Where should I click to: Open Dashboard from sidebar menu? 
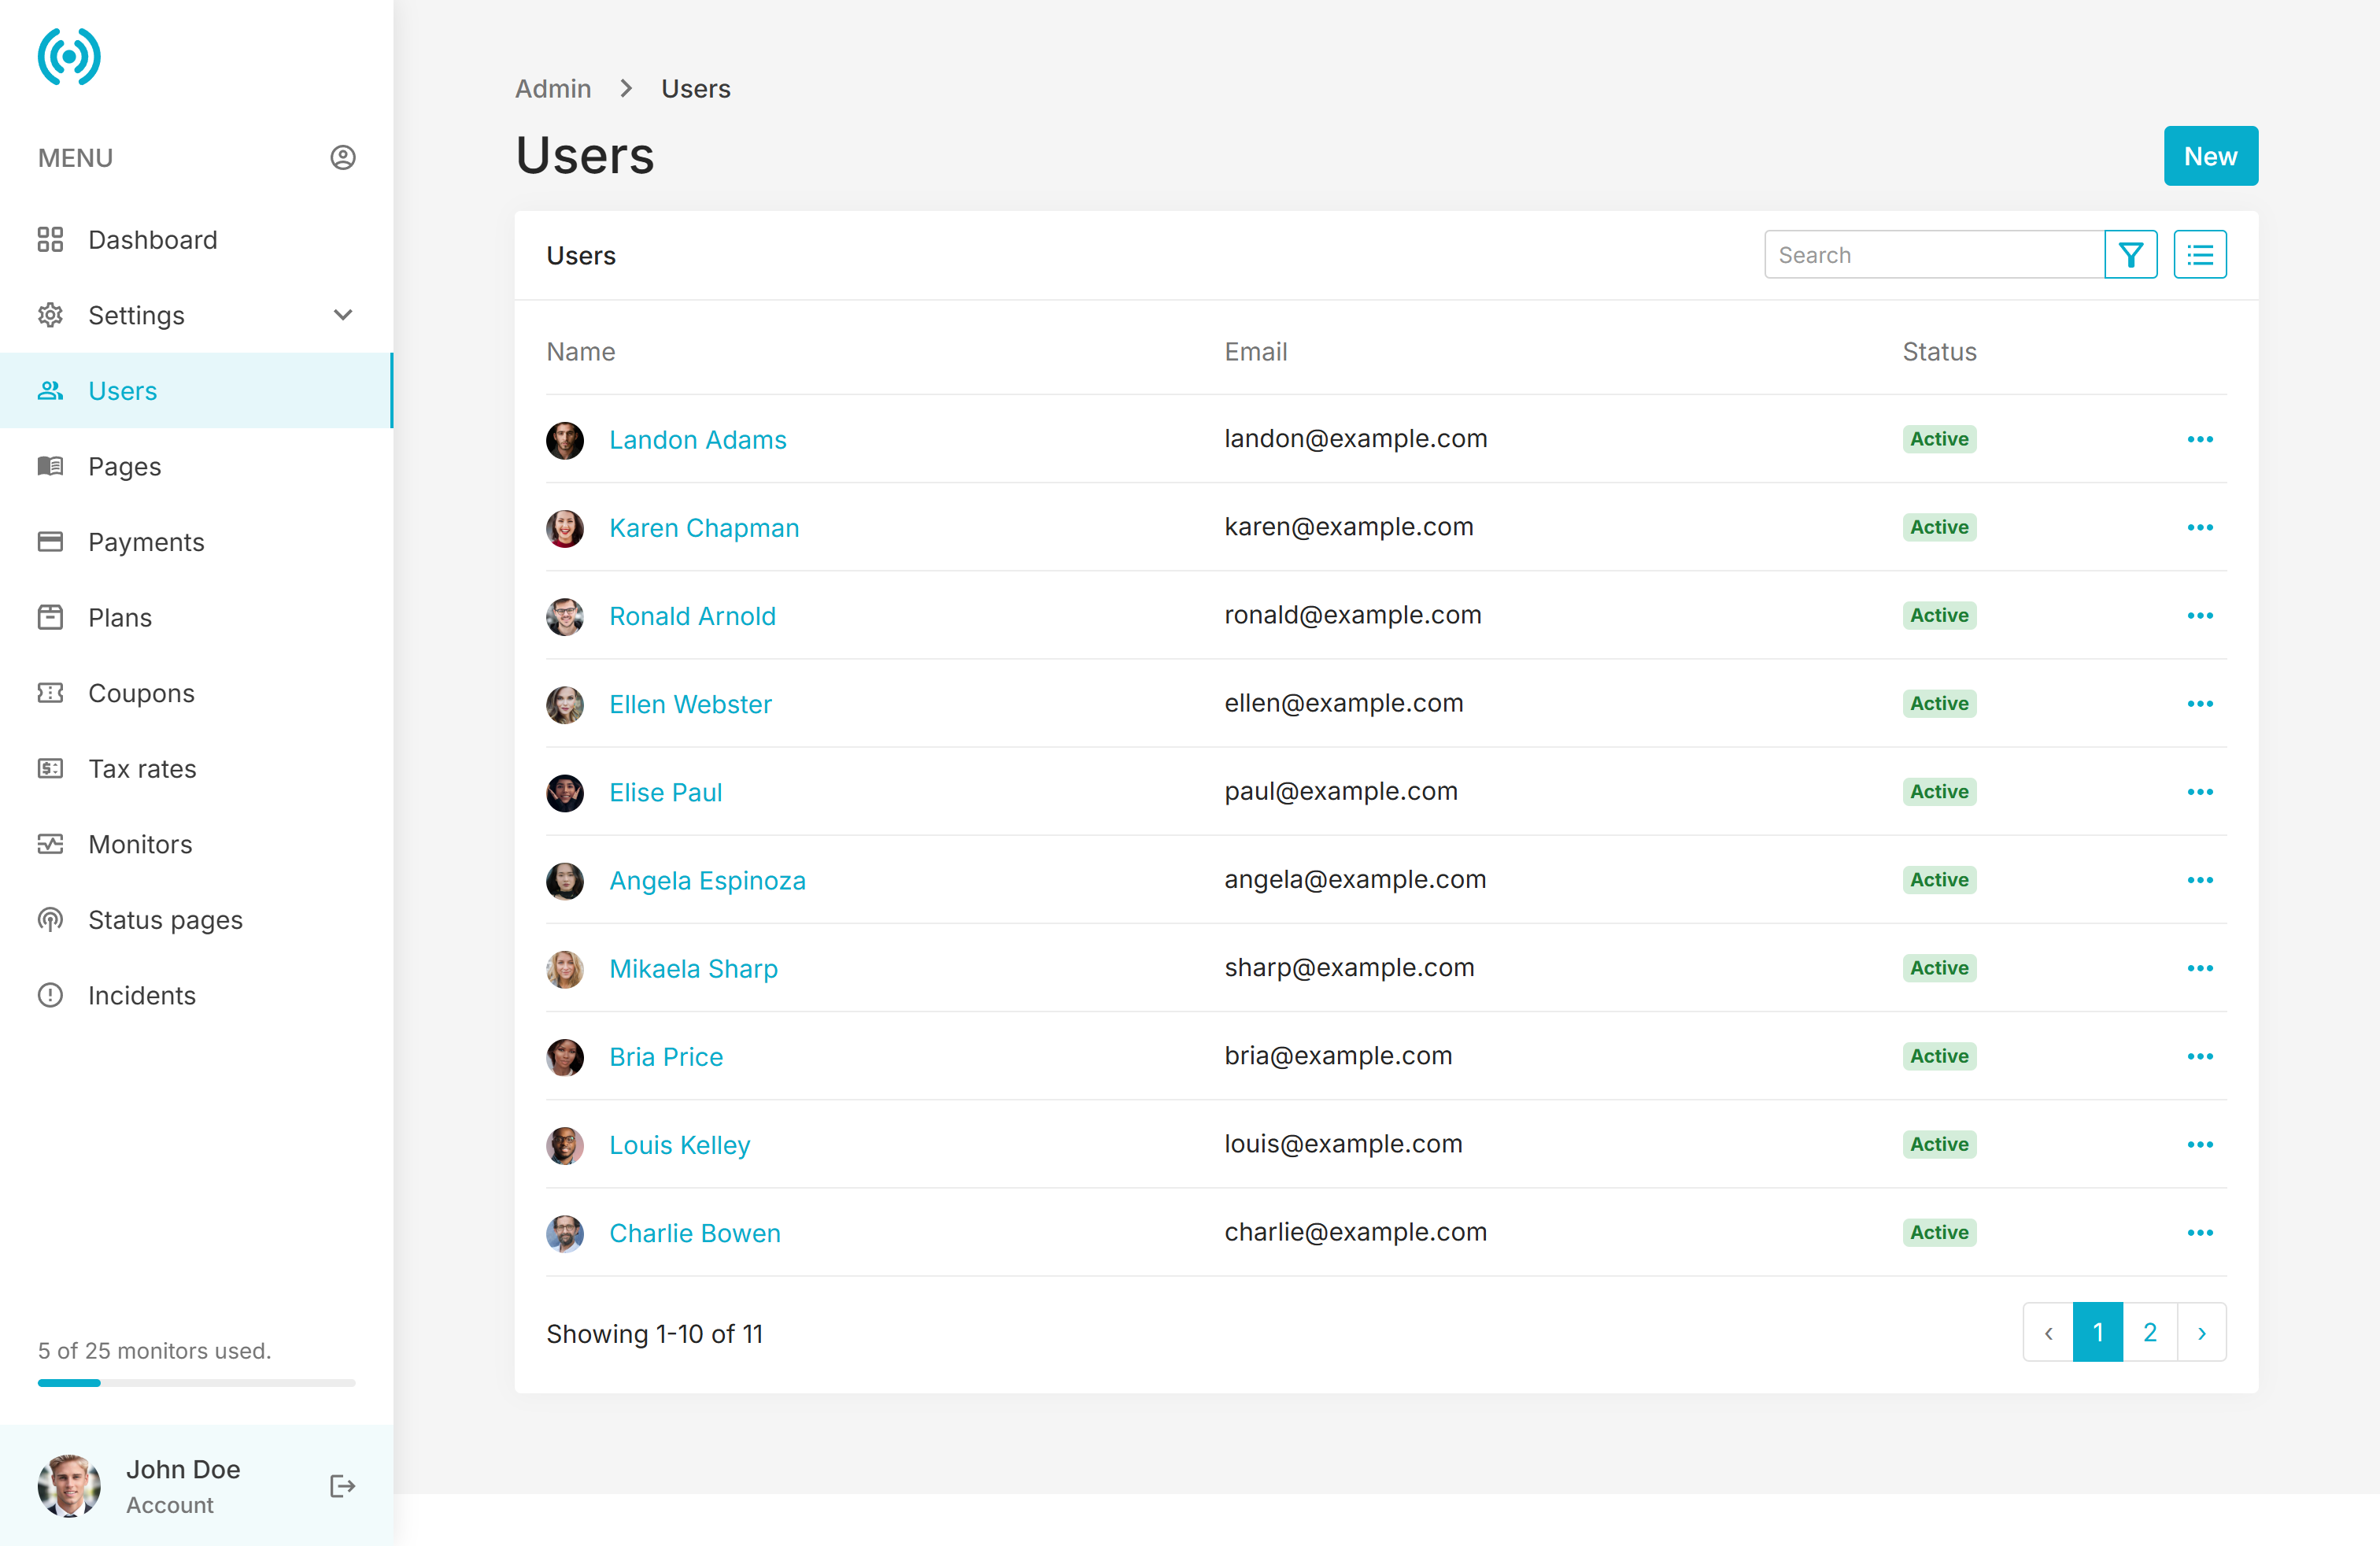(152, 240)
